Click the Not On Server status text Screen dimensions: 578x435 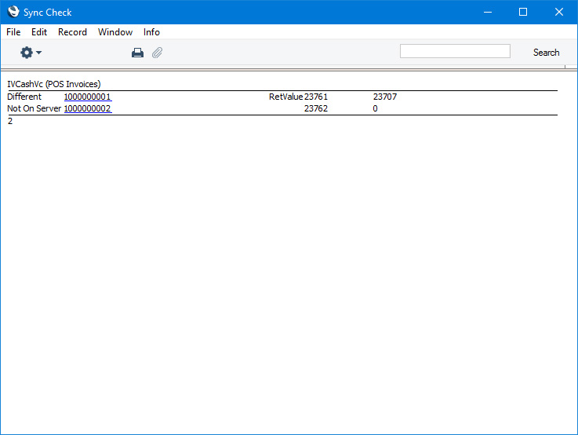[x=34, y=108]
